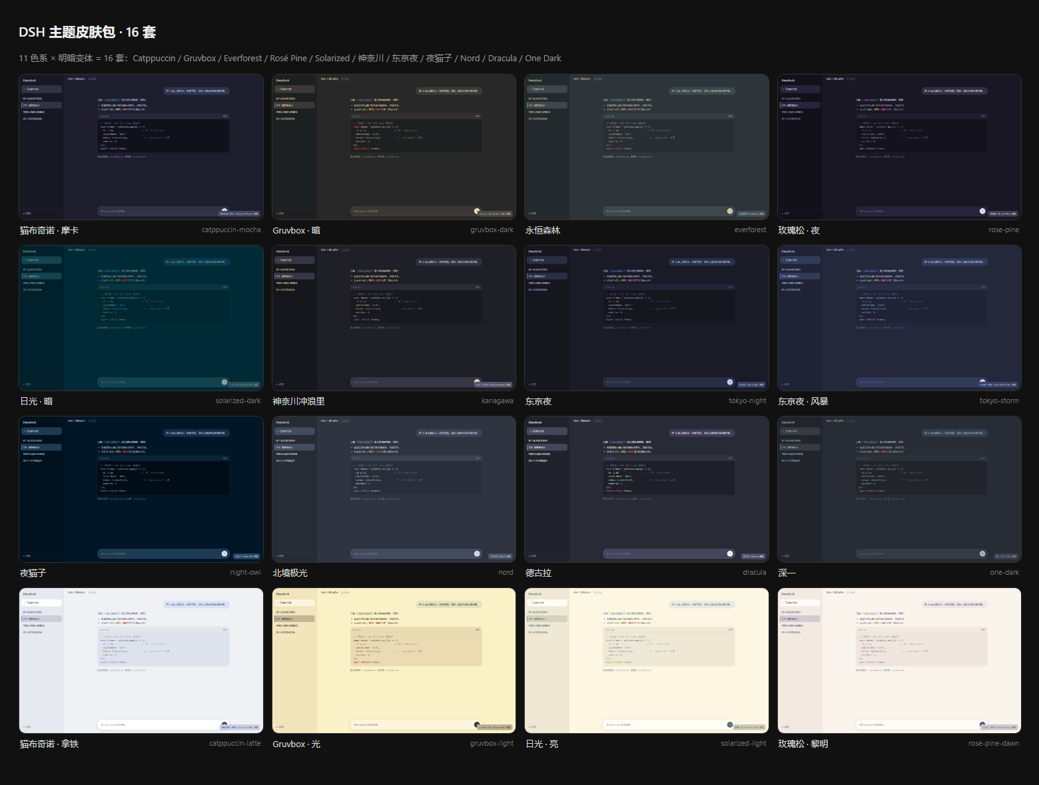Click the theme name "玫瑰松 · 黎明"
This screenshot has width=1039, height=785.
(803, 744)
